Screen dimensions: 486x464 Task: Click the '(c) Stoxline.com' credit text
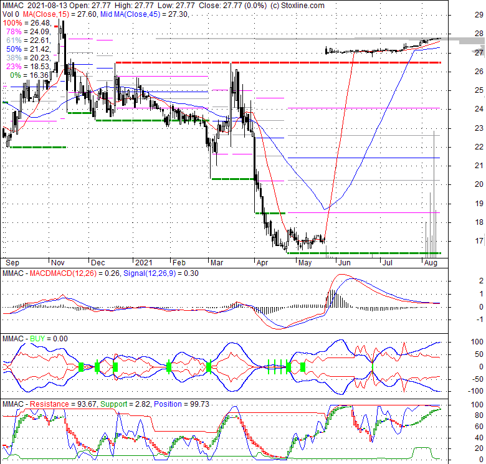[x=297, y=6]
